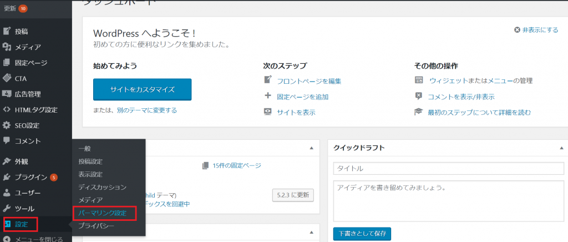The height and width of the screenshot is (242, 568).
Task: Open the サイトを表示 link
Action: coord(296,113)
